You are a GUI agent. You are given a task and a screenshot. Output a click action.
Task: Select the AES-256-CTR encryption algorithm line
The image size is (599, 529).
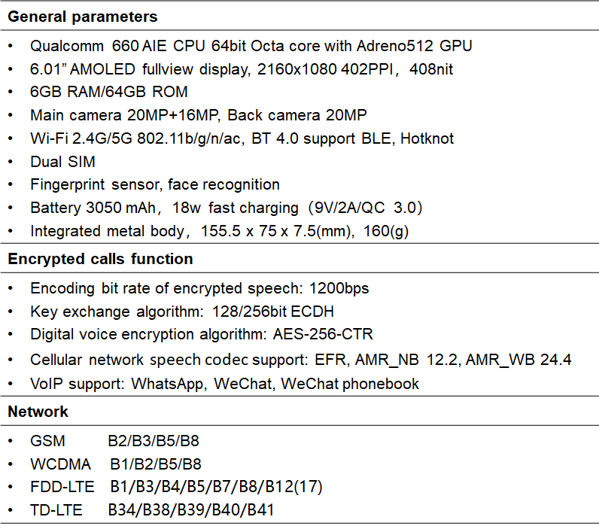(x=202, y=334)
